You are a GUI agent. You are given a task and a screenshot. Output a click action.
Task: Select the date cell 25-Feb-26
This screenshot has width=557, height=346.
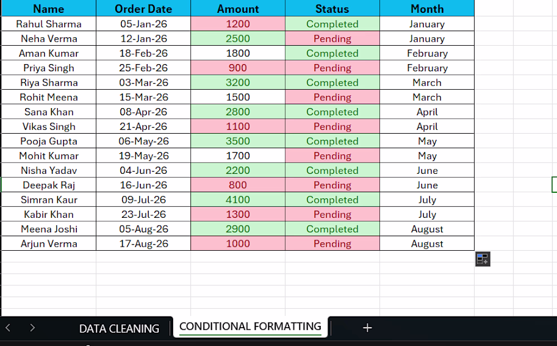click(144, 68)
